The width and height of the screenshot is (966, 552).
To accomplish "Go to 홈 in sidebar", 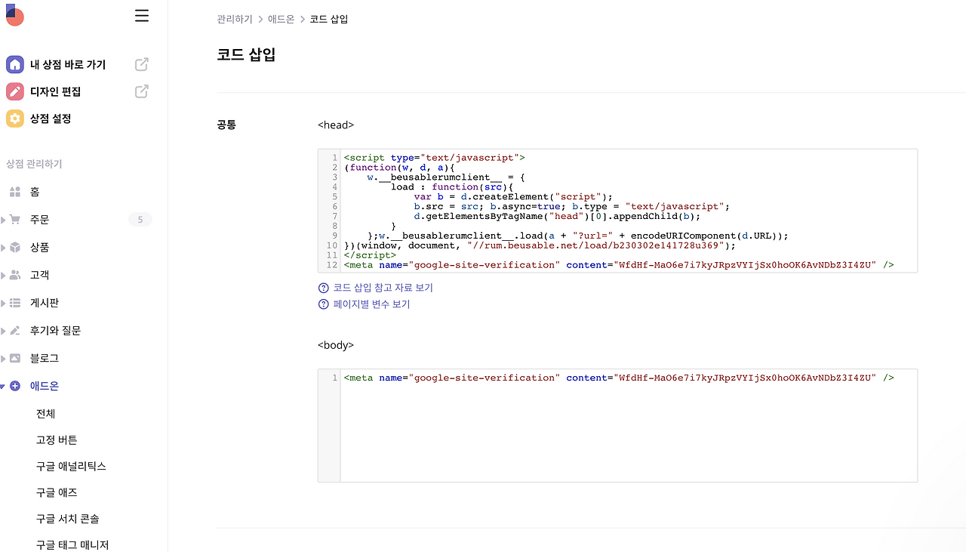I will pyautogui.click(x=35, y=192).
